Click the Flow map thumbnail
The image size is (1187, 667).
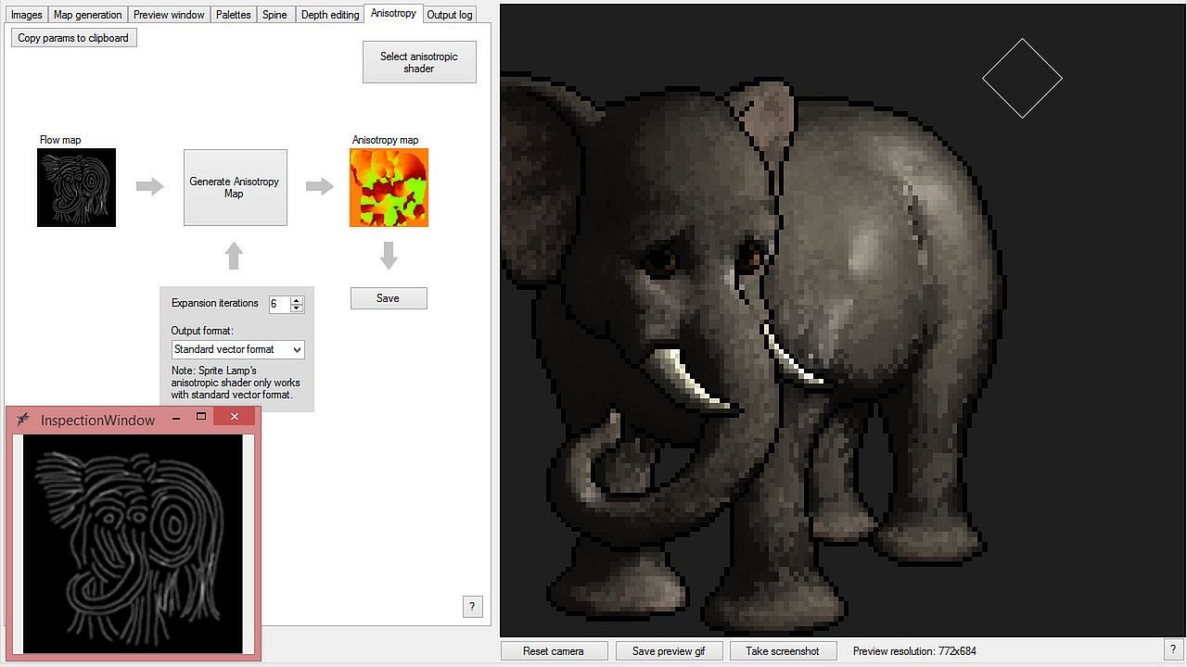pyautogui.click(x=76, y=187)
